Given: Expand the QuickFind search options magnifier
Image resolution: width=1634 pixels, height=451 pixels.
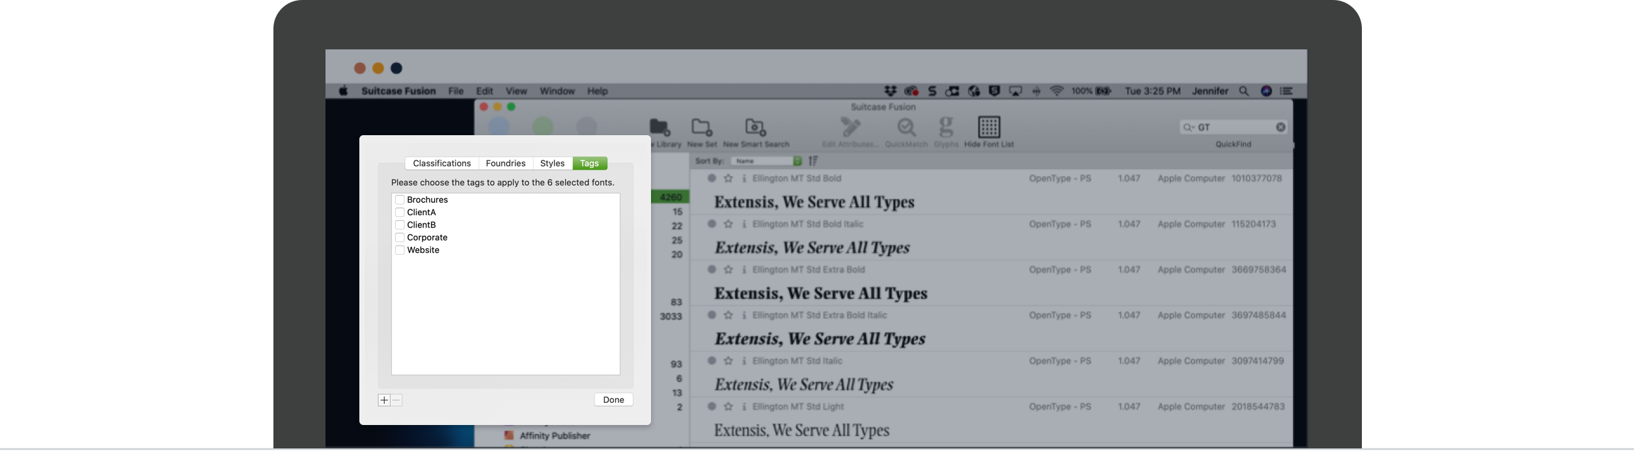Looking at the screenshot, I should click(x=1189, y=127).
